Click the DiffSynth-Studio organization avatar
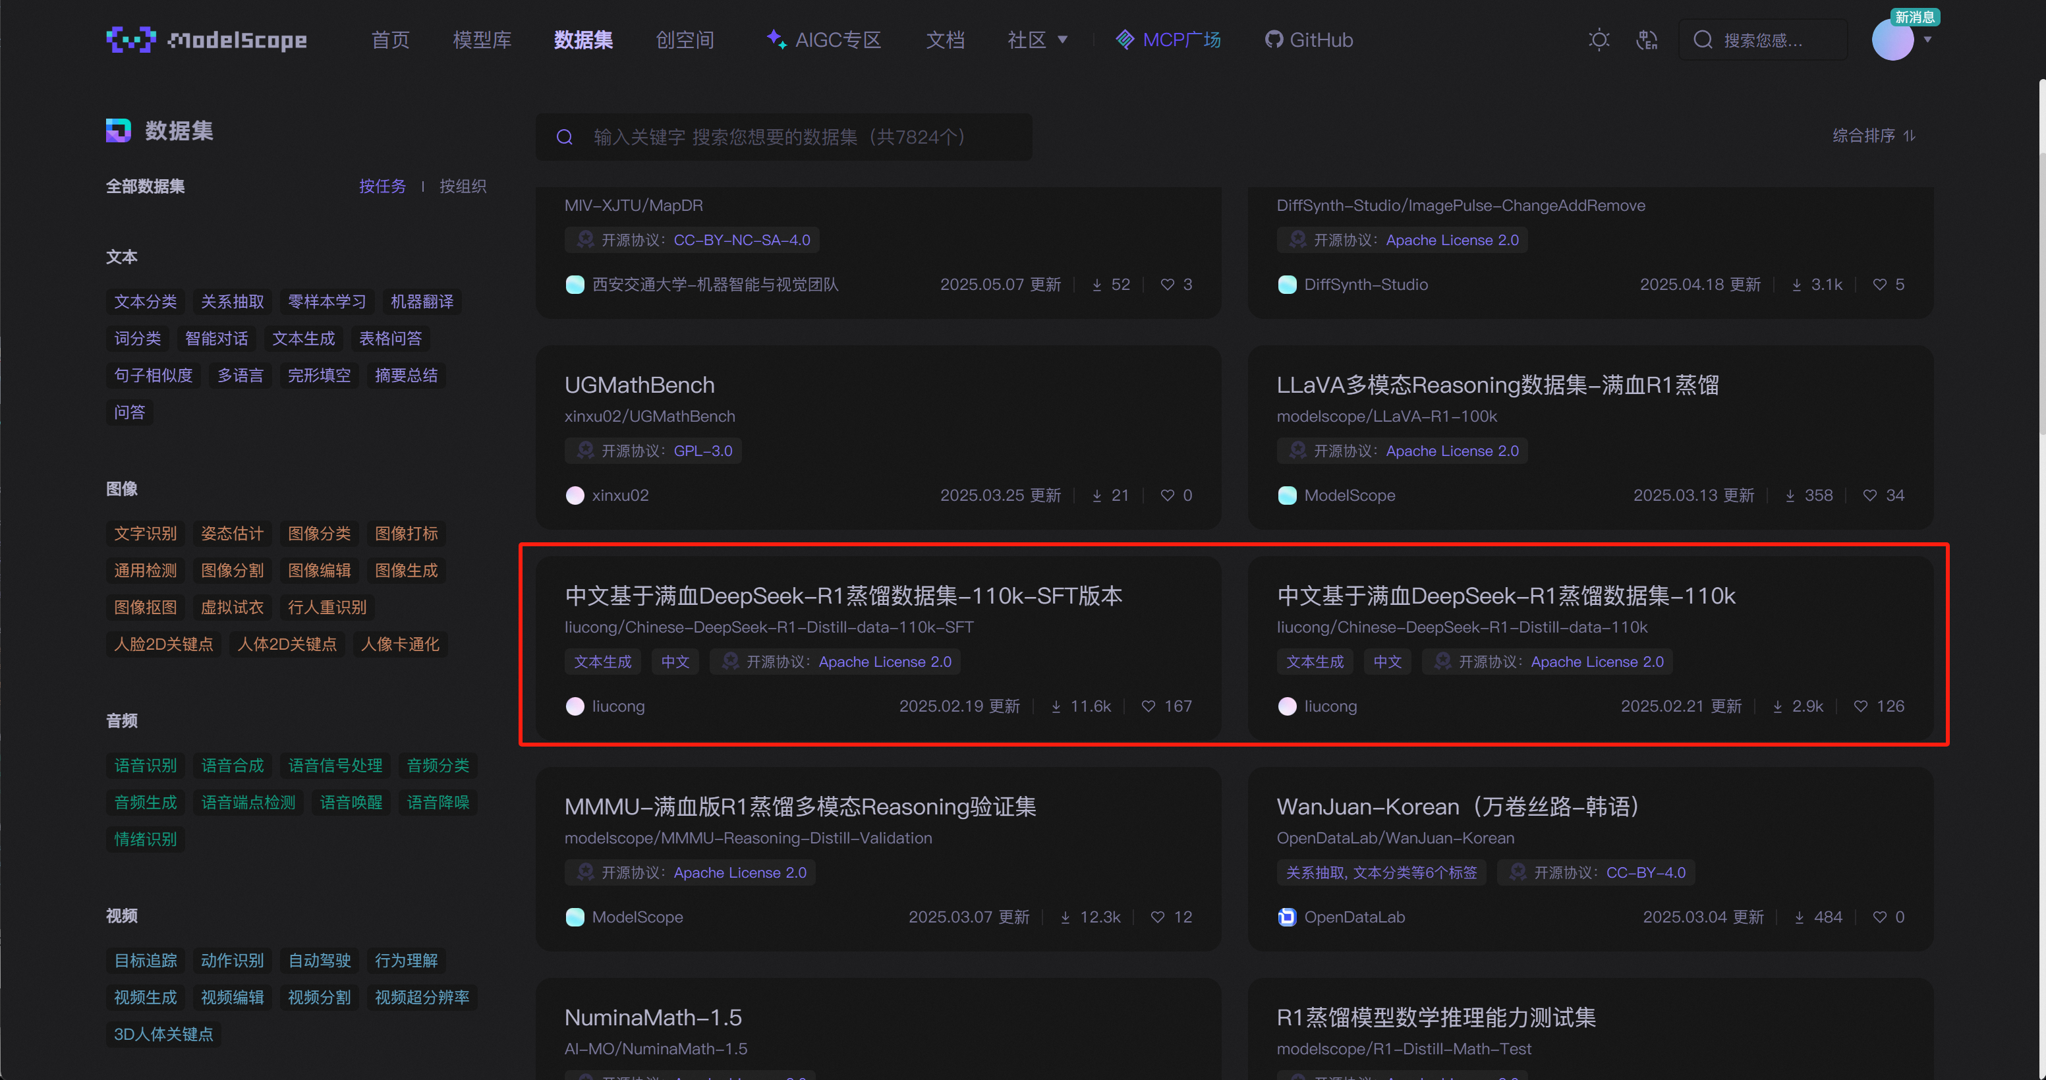 click(x=1287, y=284)
